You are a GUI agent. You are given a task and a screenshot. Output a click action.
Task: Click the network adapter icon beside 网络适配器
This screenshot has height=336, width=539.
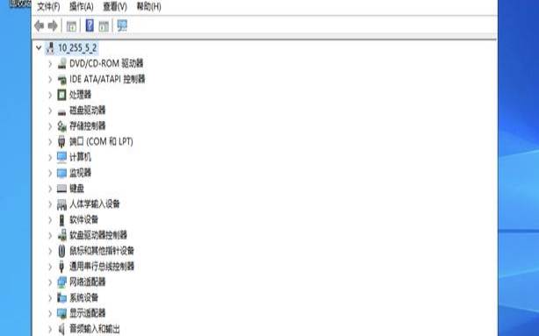(61, 282)
